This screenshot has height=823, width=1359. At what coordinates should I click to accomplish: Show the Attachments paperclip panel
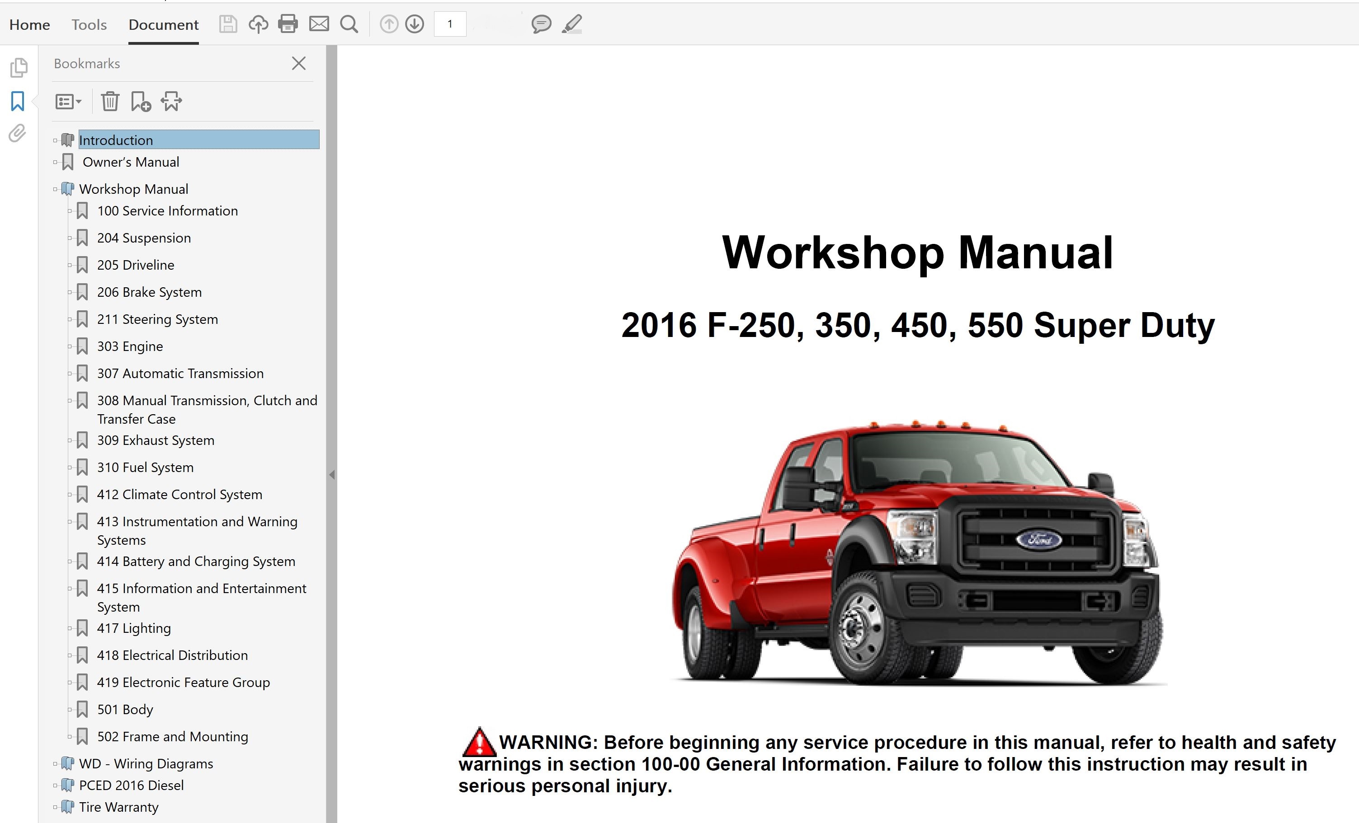click(x=18, y=133)
